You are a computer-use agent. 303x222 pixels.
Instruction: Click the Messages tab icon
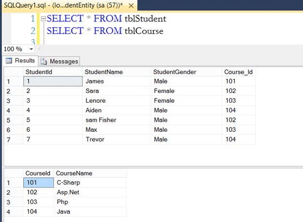pyautogui.click(x=44, y=62)
